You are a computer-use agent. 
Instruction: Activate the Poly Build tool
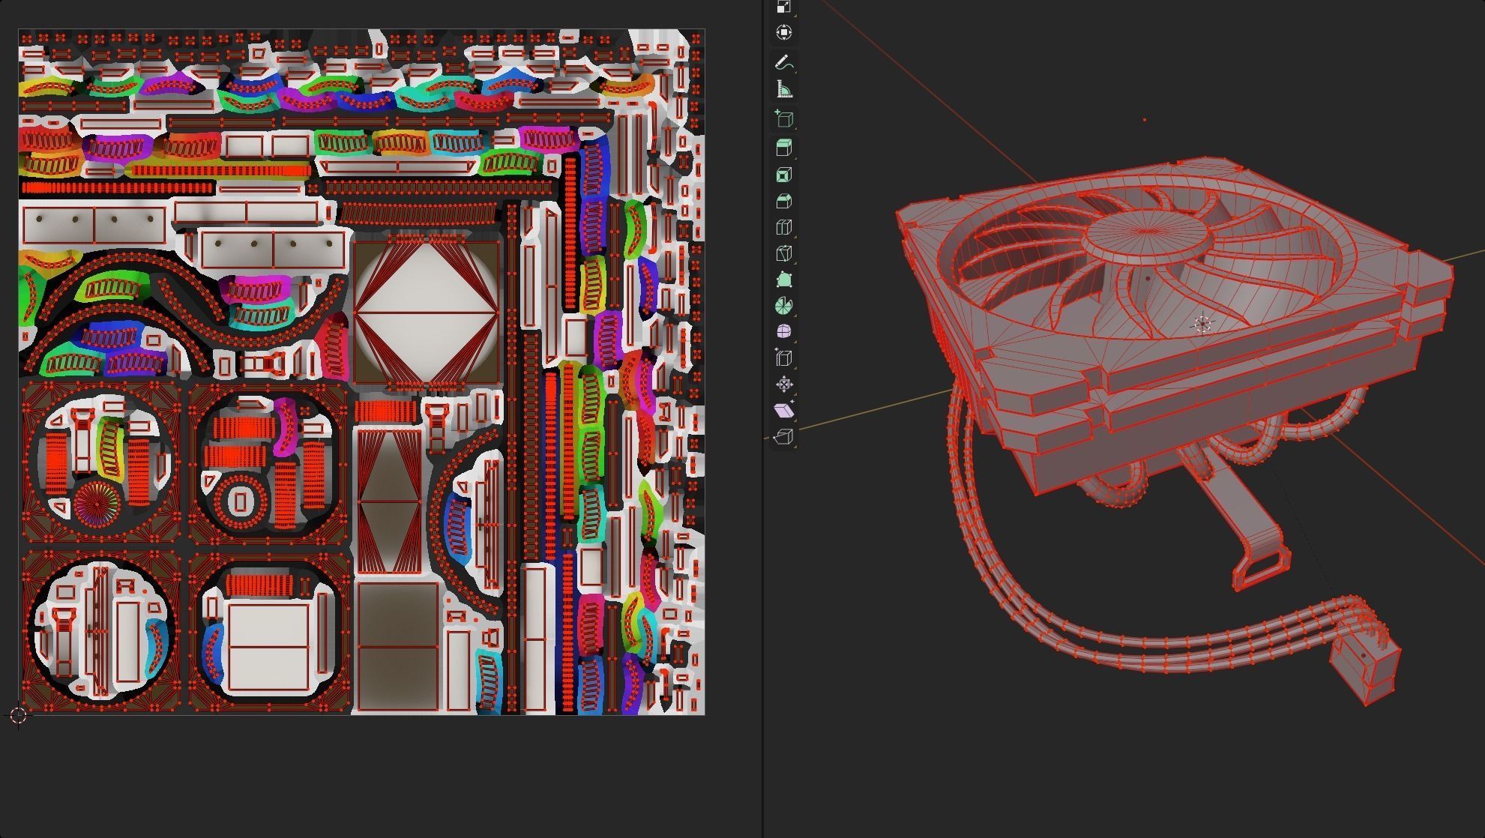pyautogui.click(x=783, y=280)
